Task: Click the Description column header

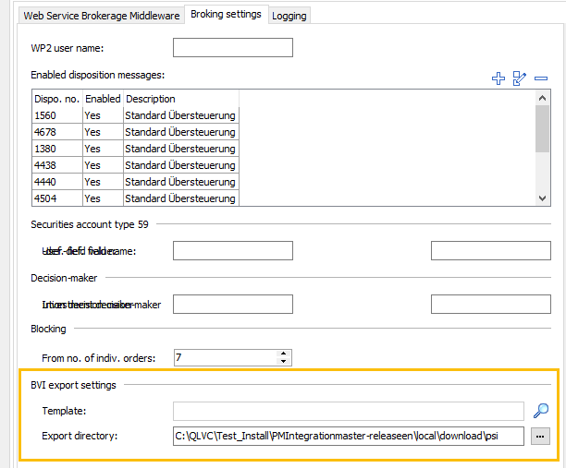Action: click(x=180, y=99)
